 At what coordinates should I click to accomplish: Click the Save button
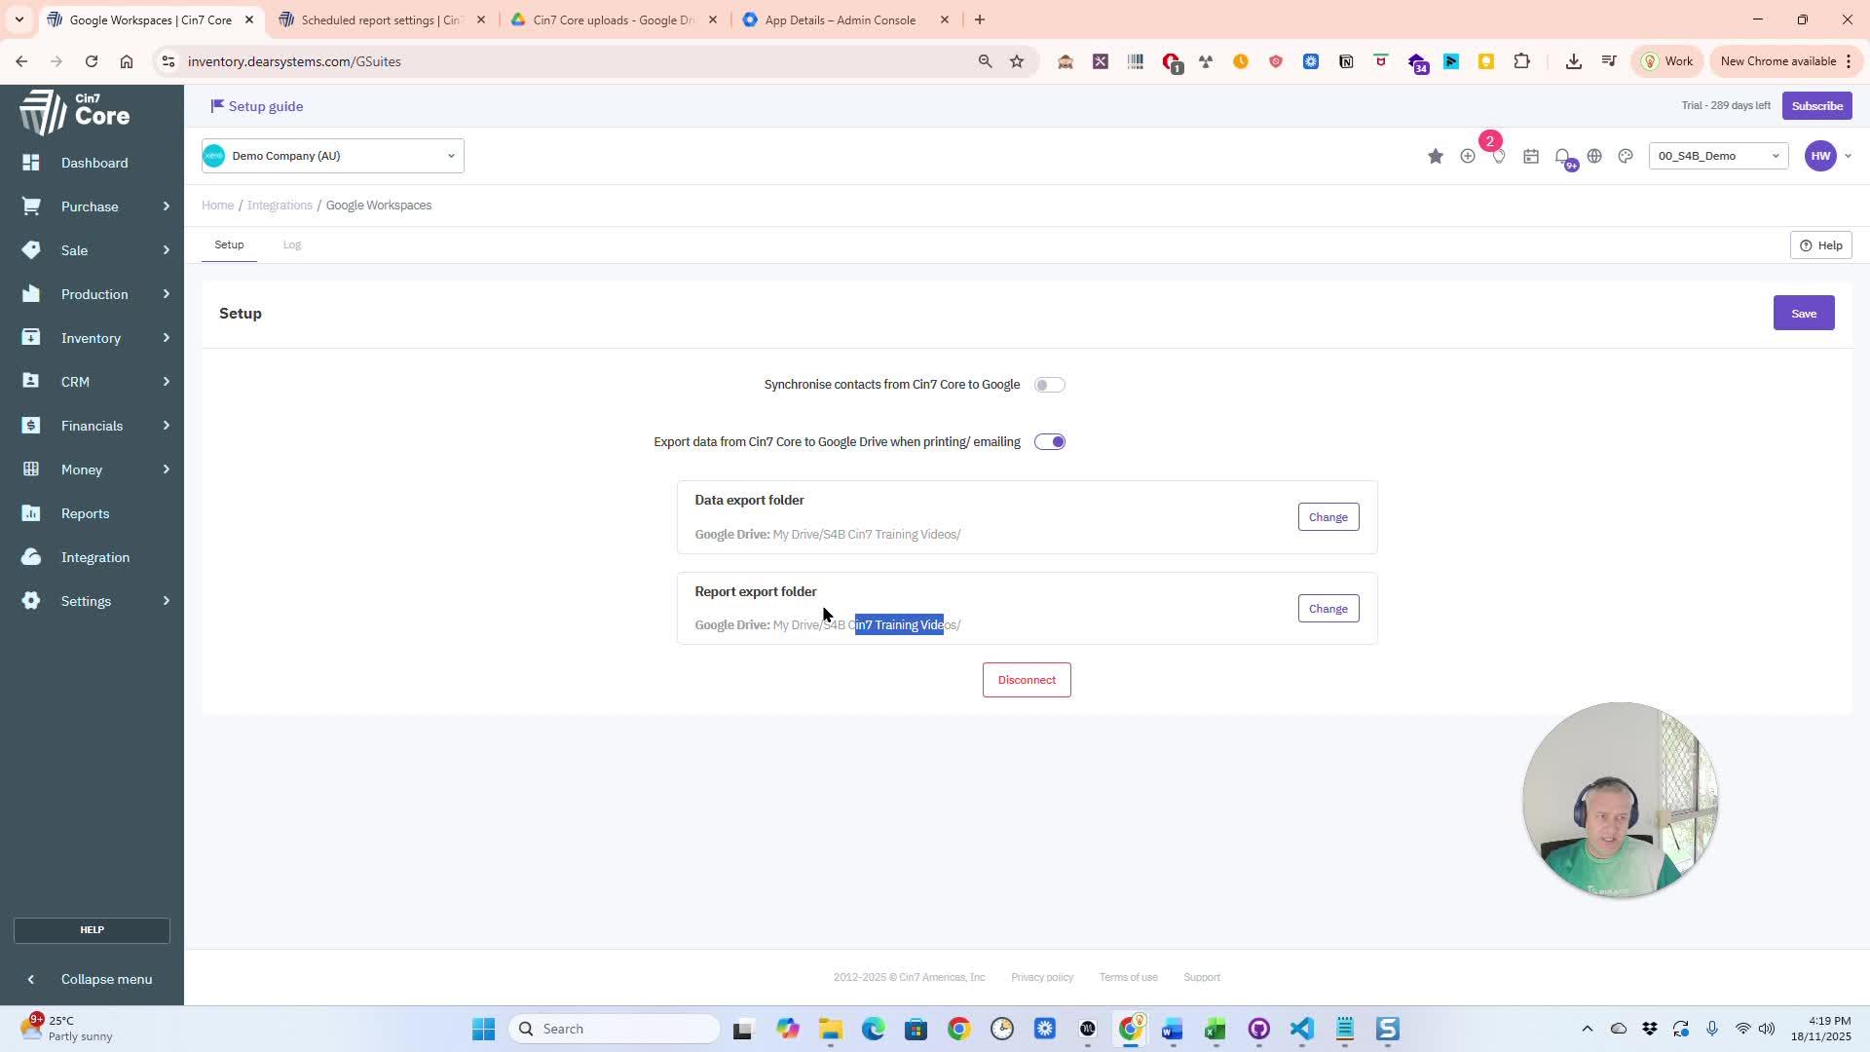1803,314
